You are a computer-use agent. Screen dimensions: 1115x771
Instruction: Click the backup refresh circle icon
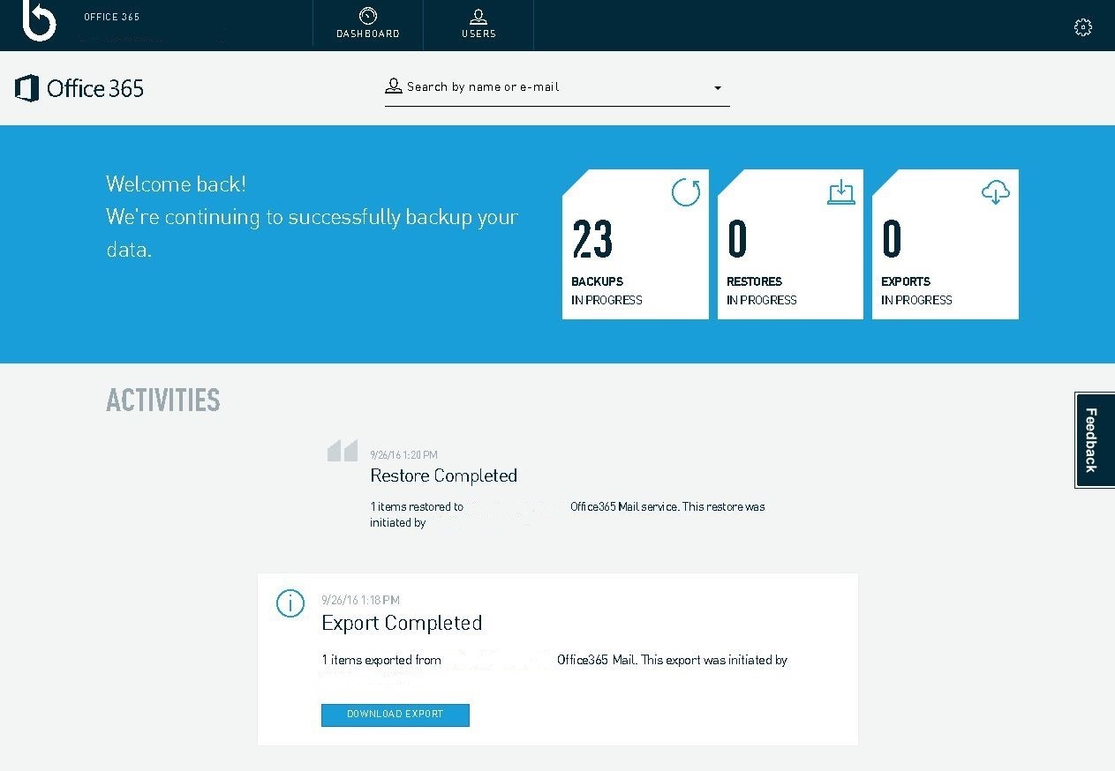click(686, 191)
